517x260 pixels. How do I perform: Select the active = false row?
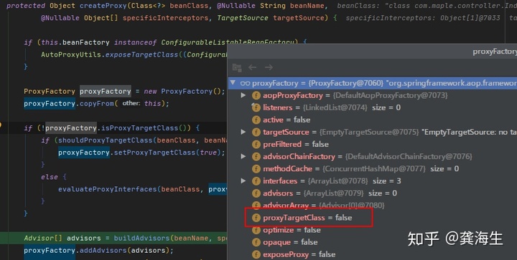point(373,120)
